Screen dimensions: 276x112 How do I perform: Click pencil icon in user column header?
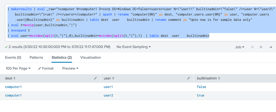[x=188, y=78]
